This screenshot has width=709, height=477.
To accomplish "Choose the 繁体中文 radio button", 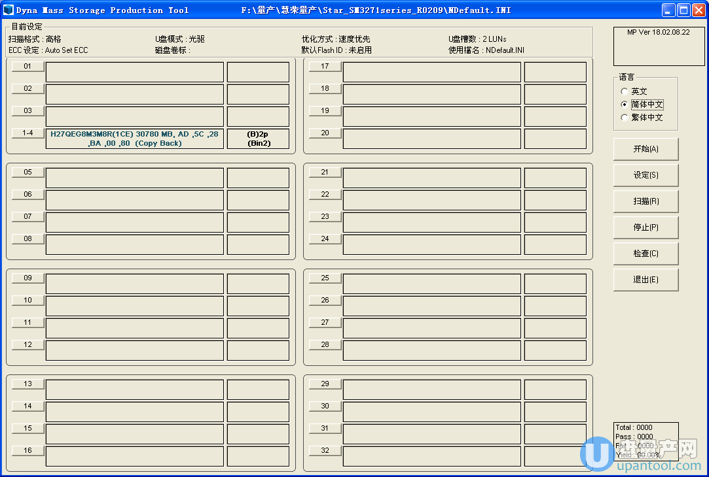I will (x=625, y=118).
